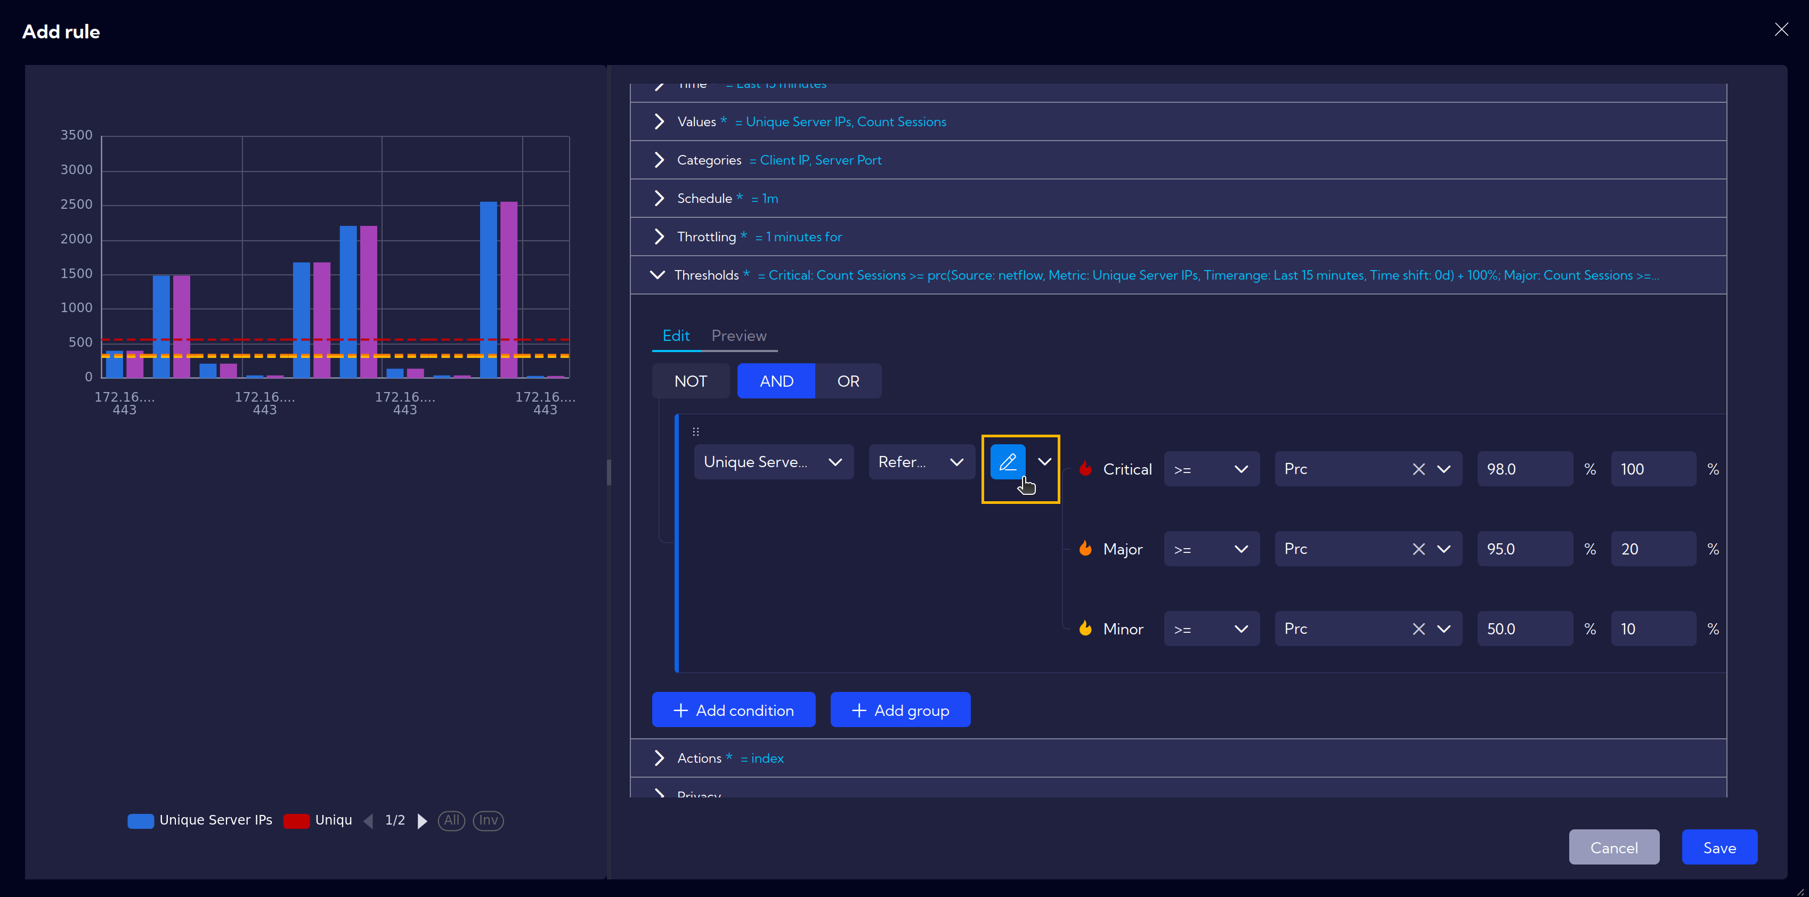The height and width of the screenshot is (897, 1809).
Task: Switch to the Preview tab
Action: pyautogui.click(x=739, y=336)
